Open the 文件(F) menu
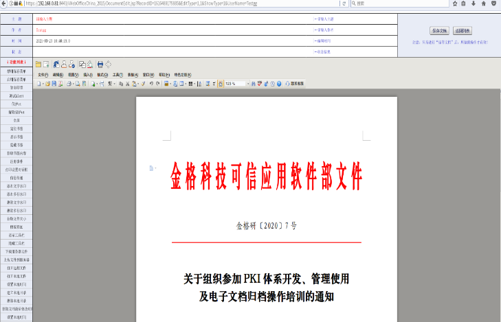The image size is (501, 322). pos(43,75)
